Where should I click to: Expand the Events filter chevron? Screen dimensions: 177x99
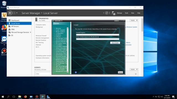click(x=136, y=74)
